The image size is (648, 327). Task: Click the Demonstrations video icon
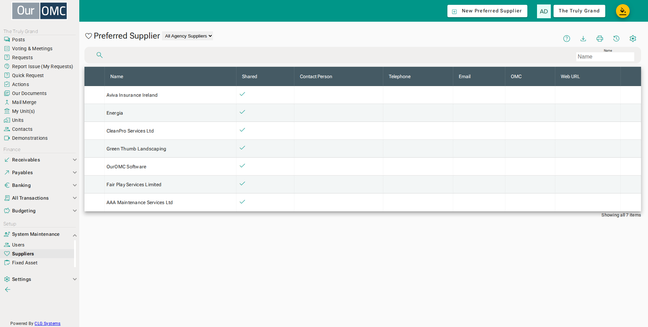pyautogui.click(x=7, y=138)
